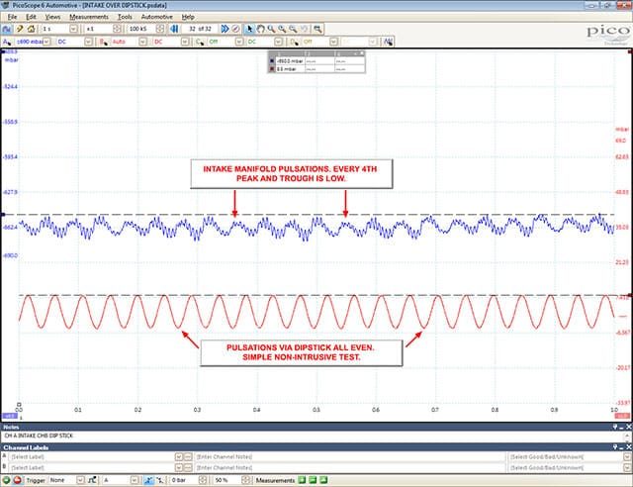The width and height of the screenshot is (633, 487).
Task: Select scope mode icon in toolbar
Action: click(x=7, y=29)
